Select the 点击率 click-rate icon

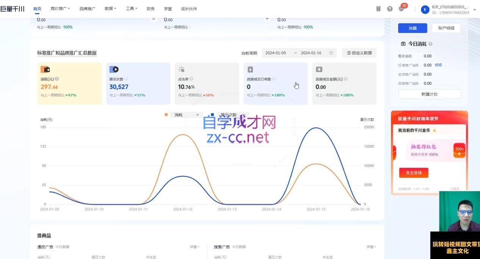(x=181, y=69)
